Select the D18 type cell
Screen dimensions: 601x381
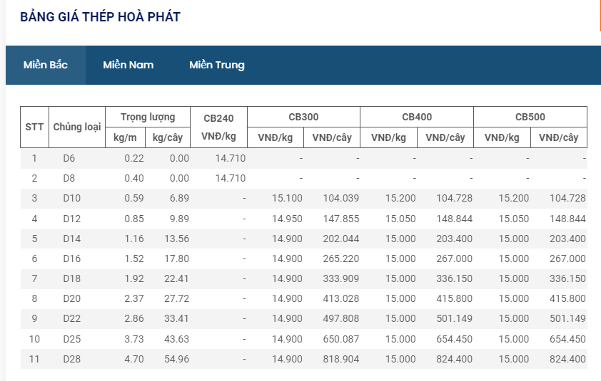pos(71,278)
